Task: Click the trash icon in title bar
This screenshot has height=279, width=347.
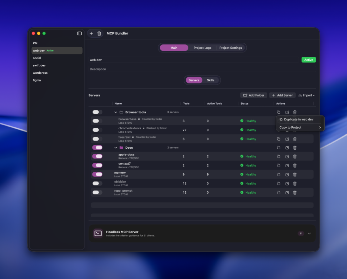Action: pyautogui.click(x=99, y=34)
